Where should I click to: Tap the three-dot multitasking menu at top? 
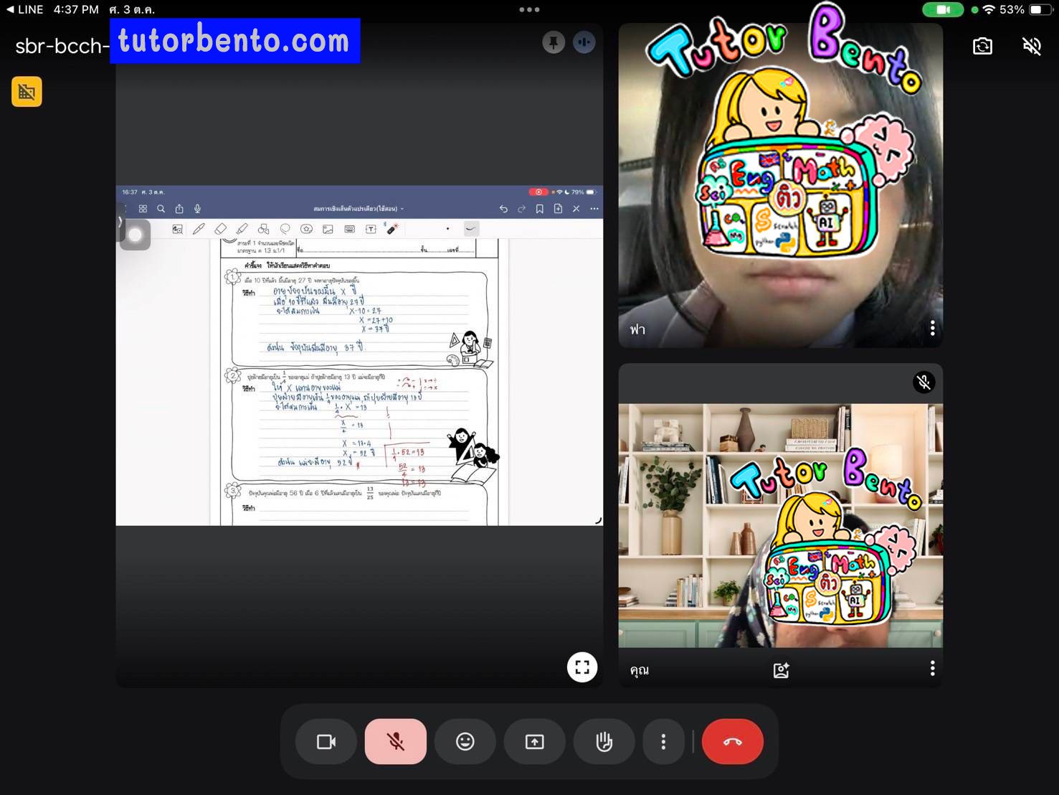529,10
